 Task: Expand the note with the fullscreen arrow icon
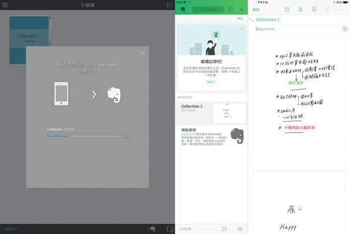click(x=252, y=20)
